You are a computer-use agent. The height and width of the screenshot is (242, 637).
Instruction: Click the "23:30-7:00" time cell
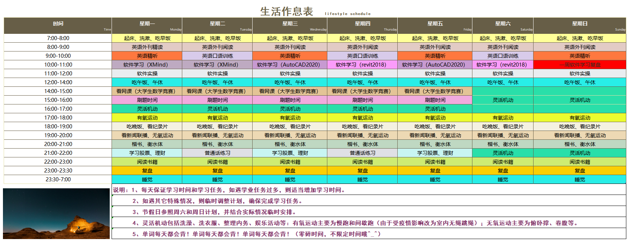click(58, 179)
